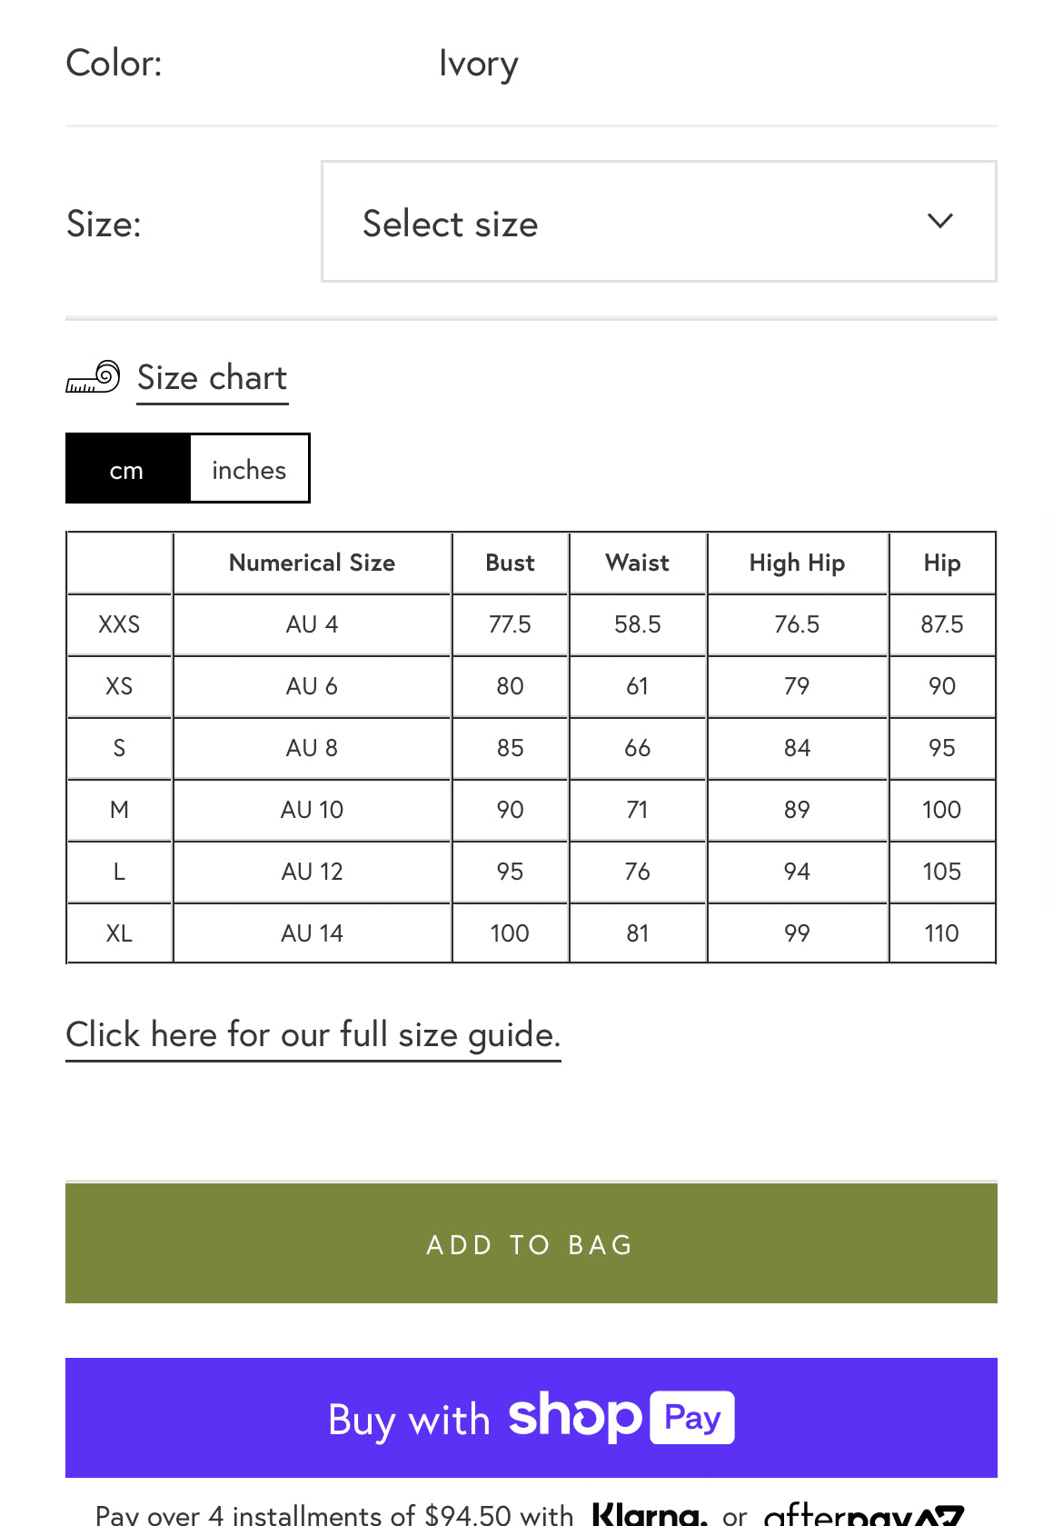Viewport: 1063px width, 1526px height.
Task: Click the Bust column header
Action: click(510, 563)
